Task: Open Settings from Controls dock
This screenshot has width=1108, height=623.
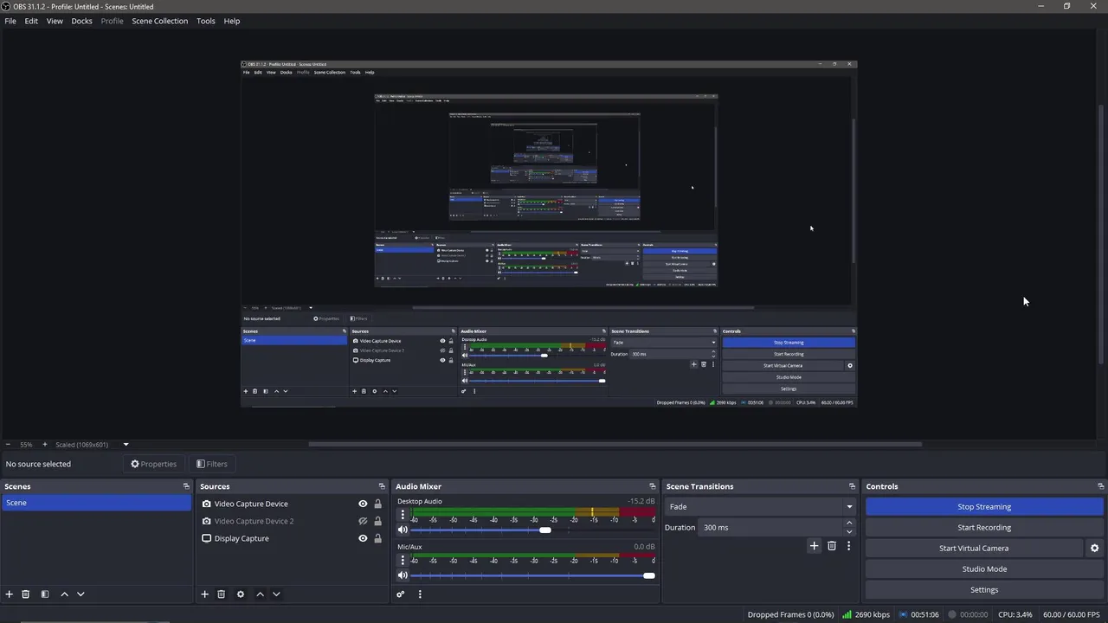Action: tap(984, 590)
